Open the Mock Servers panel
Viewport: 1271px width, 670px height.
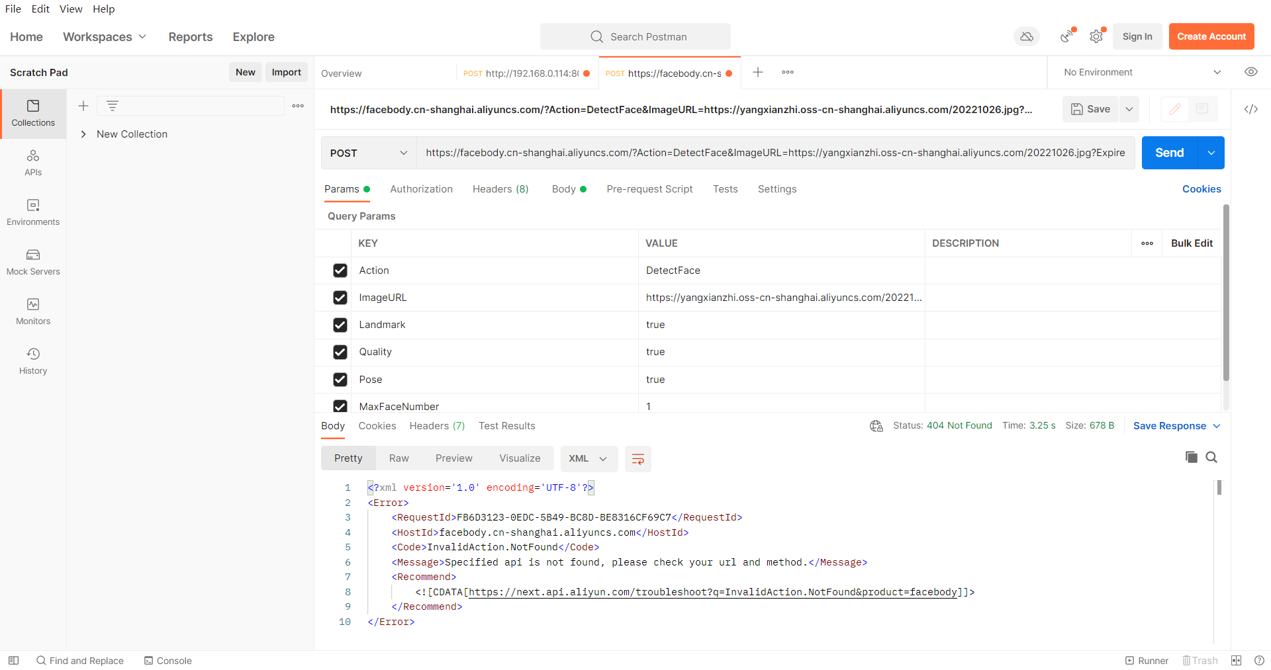[33, 262]
